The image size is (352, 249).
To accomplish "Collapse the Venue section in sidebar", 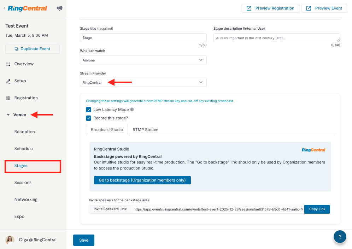I will click(x=8, y=115).
